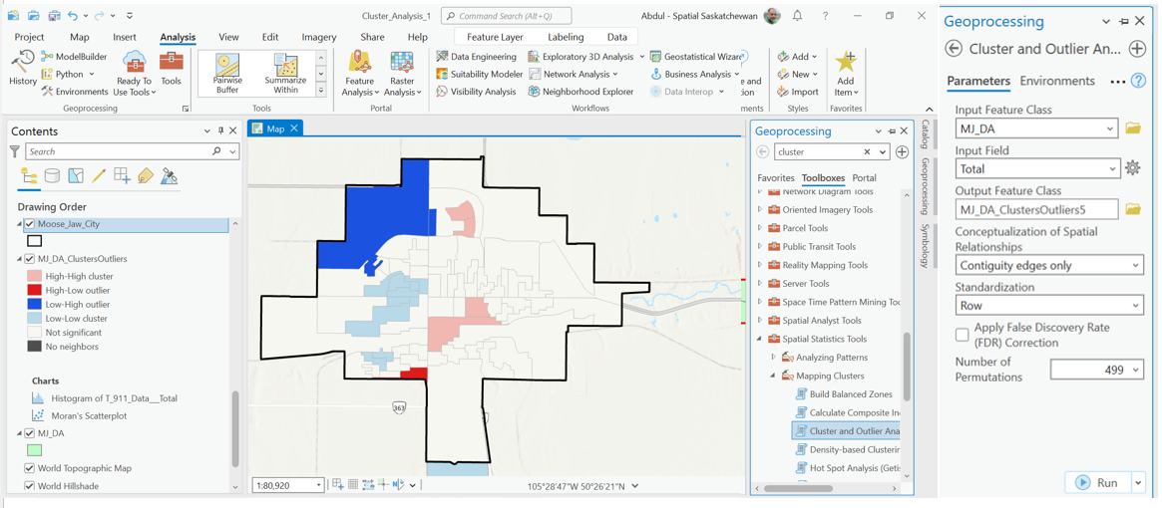Switch to the Imagery ribbon tab

click(x=318, y=37)
